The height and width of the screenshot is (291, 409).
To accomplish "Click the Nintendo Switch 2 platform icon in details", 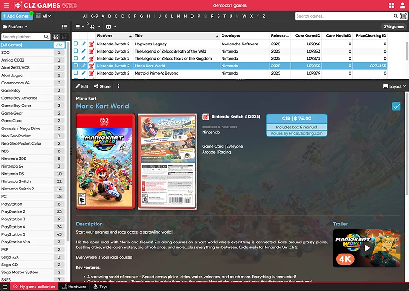I will coord(205,117).
